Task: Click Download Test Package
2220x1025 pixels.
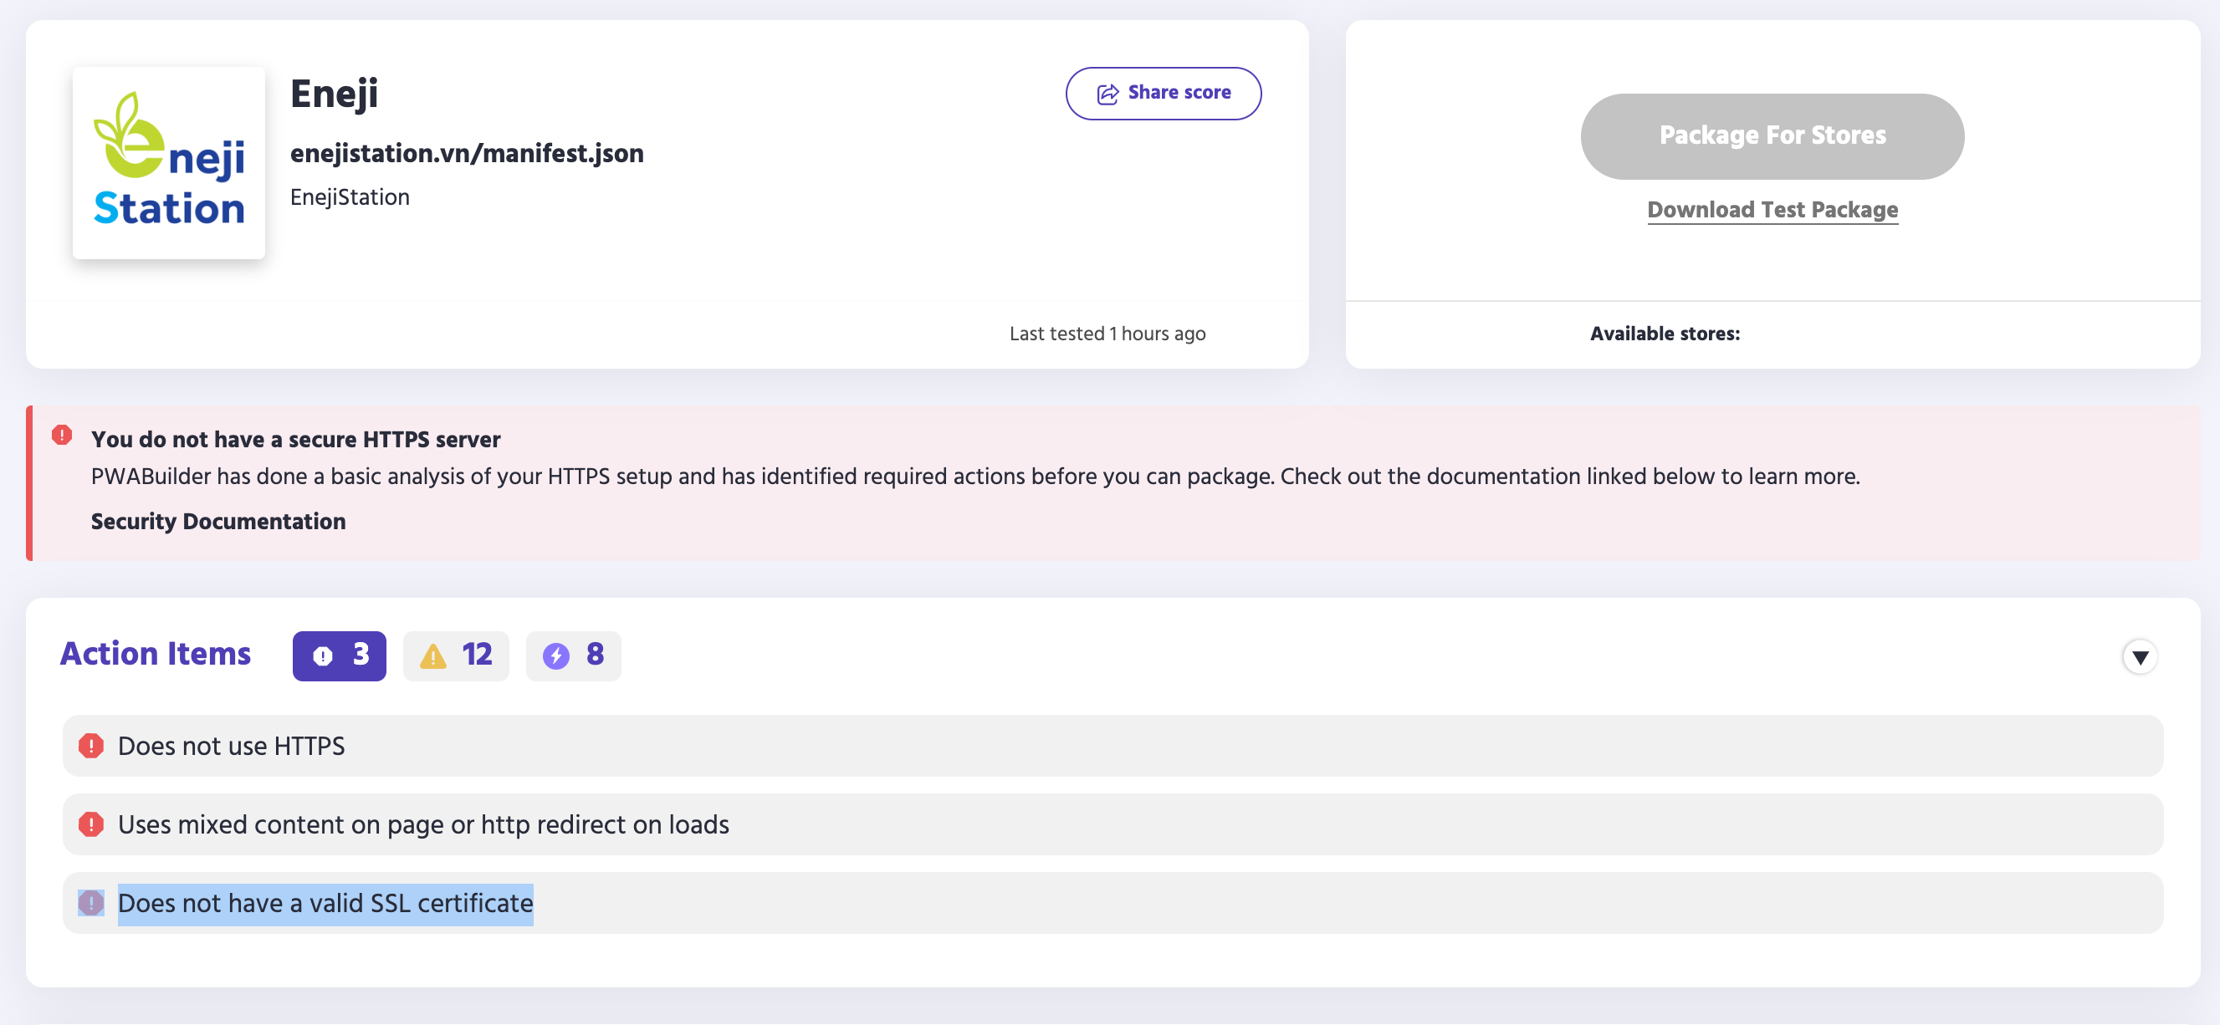Action: tap(1772, 209)
